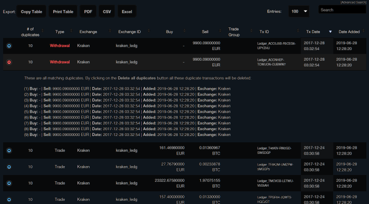The image size is (369, 204).
Task: Export table as PDF
Action: 88,12
